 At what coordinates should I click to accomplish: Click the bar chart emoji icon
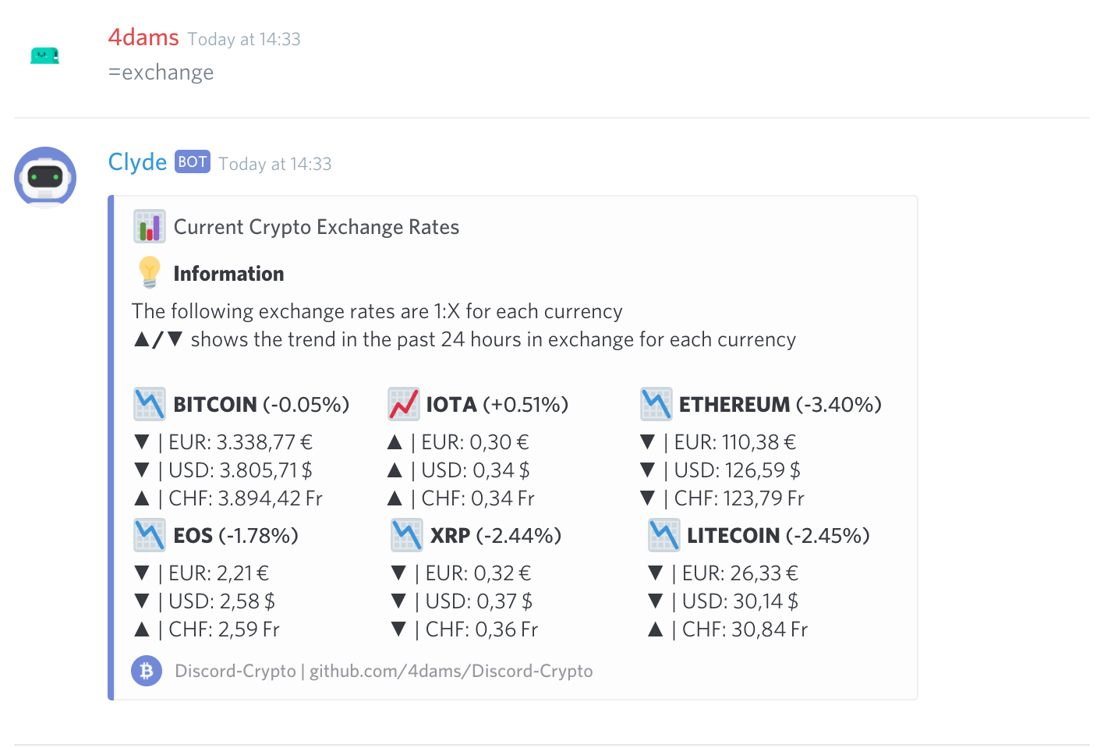click(x=149, y=226)
